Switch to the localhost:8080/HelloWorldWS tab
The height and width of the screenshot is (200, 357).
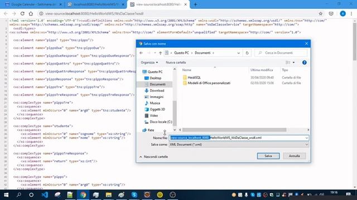(96, 4)
